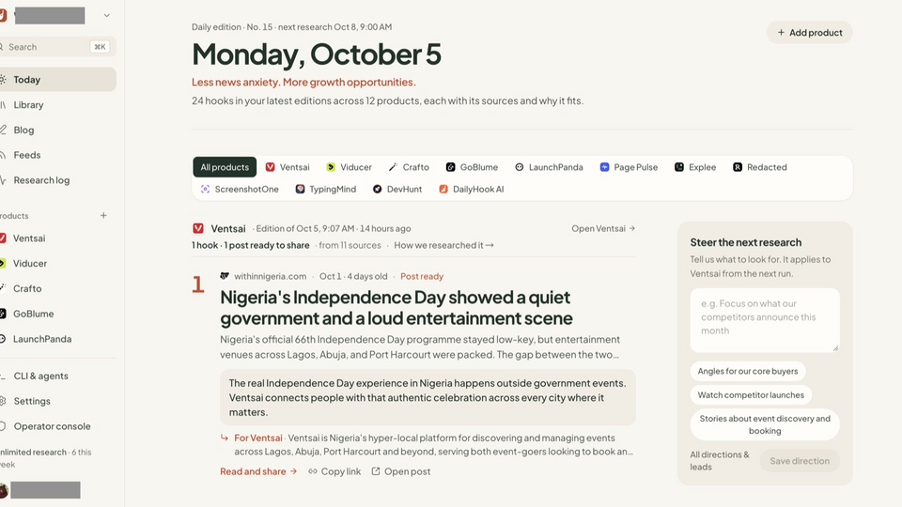
Task: Click the Post ready status label
Action: [x=422, y=276]
